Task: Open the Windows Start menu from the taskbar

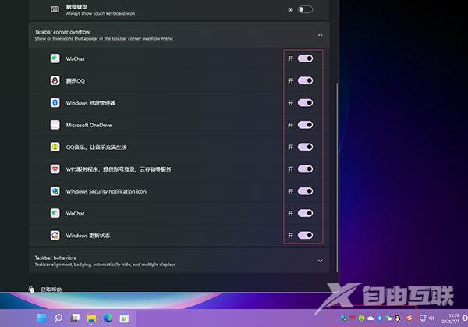Action: 42,318
